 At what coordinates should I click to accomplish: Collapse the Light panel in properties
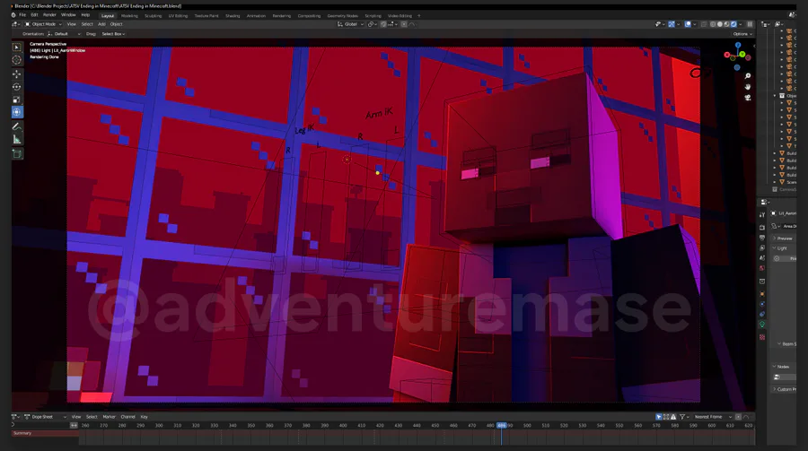point(782,248)
